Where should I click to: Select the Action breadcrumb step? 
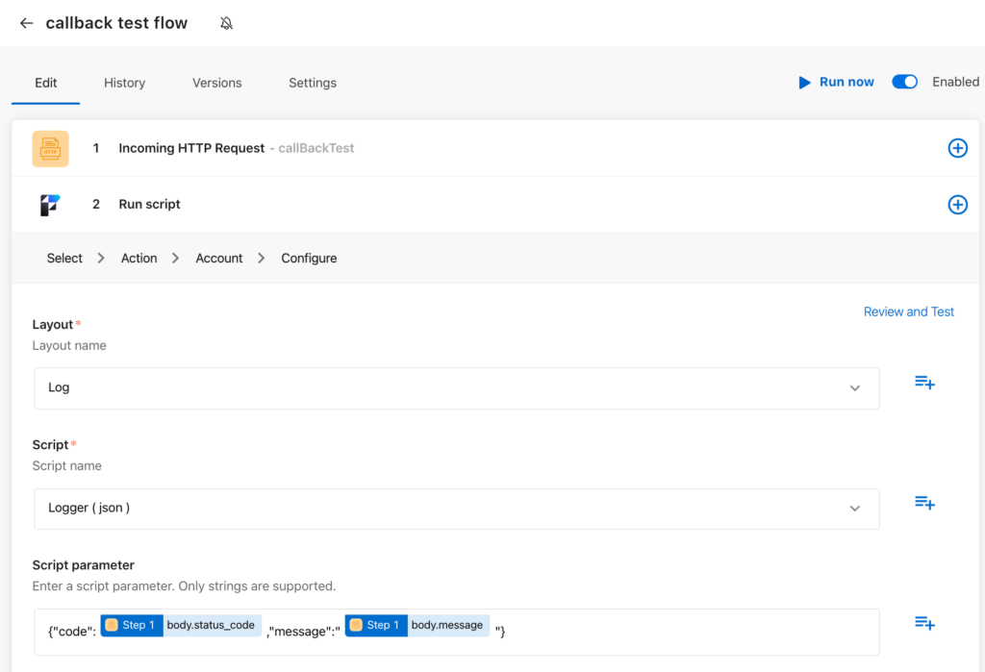tap(139, 258)
